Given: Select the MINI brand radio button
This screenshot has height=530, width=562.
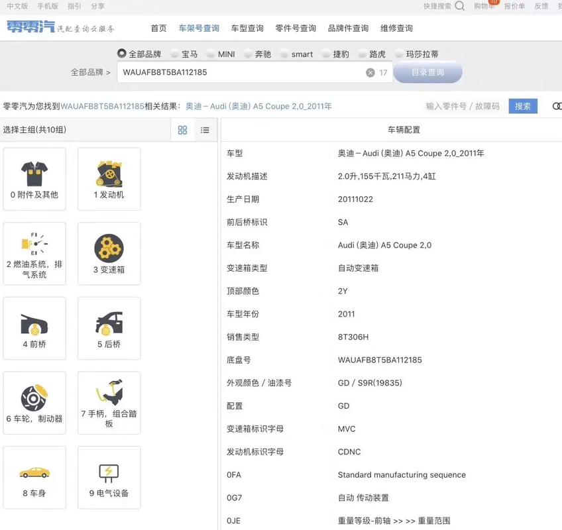Looking at the screenshot, I should coord(211,54).
